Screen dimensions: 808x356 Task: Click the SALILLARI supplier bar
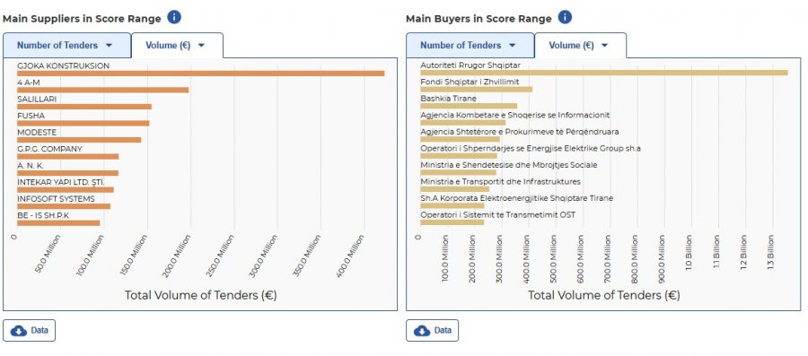(84, 107)
